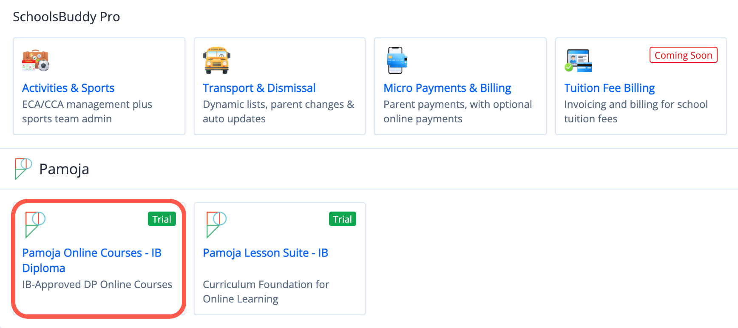Open the Tuition Fee Billing link
This screenshot has height=328, width=738.
click(609, 88)
